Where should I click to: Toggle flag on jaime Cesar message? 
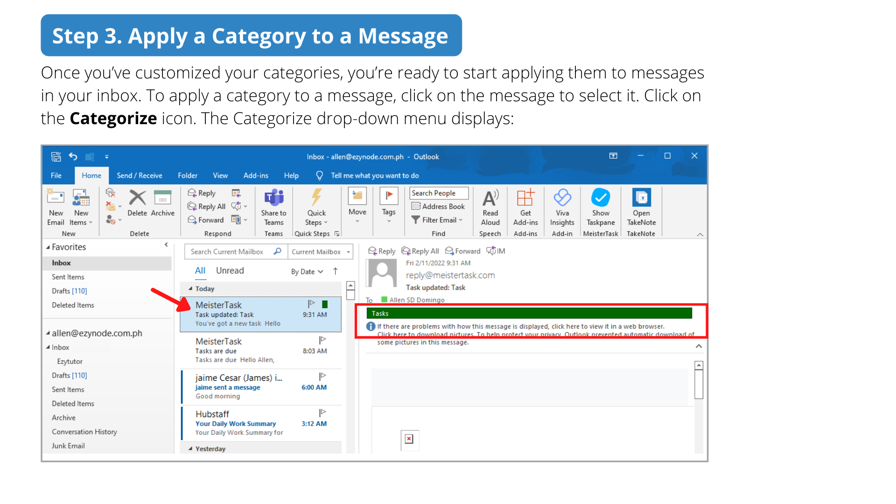click(322, 376)
